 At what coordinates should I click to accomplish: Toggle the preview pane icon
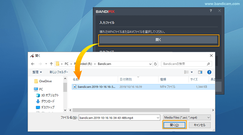point(200,72)
